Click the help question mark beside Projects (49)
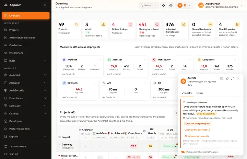This screenshot has height=159, width=247. (176, 113)
